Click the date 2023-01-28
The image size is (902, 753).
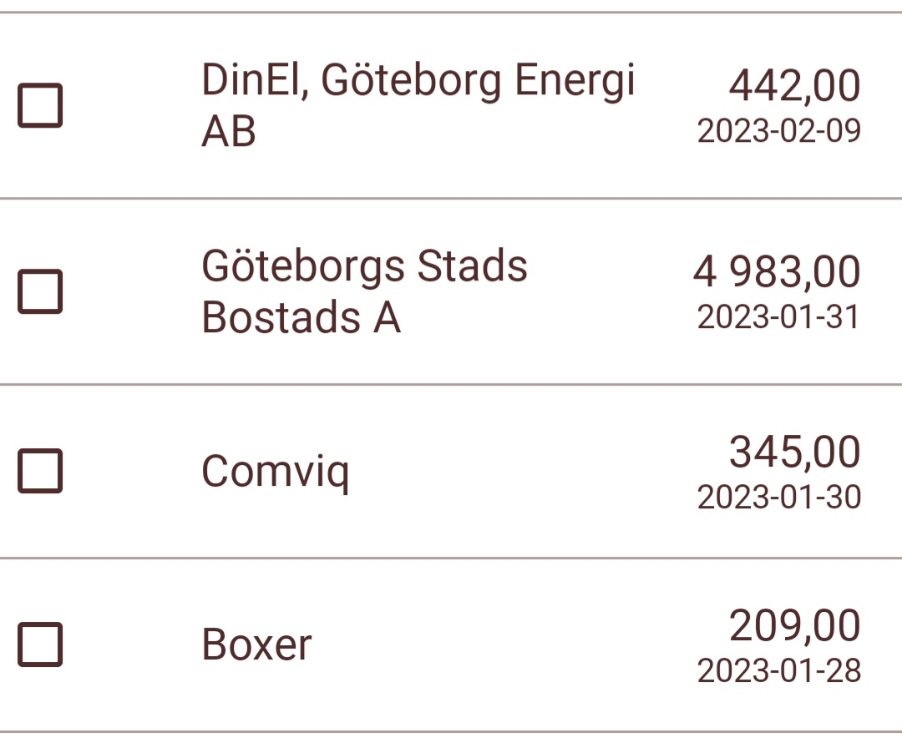[x=778, y=670]
